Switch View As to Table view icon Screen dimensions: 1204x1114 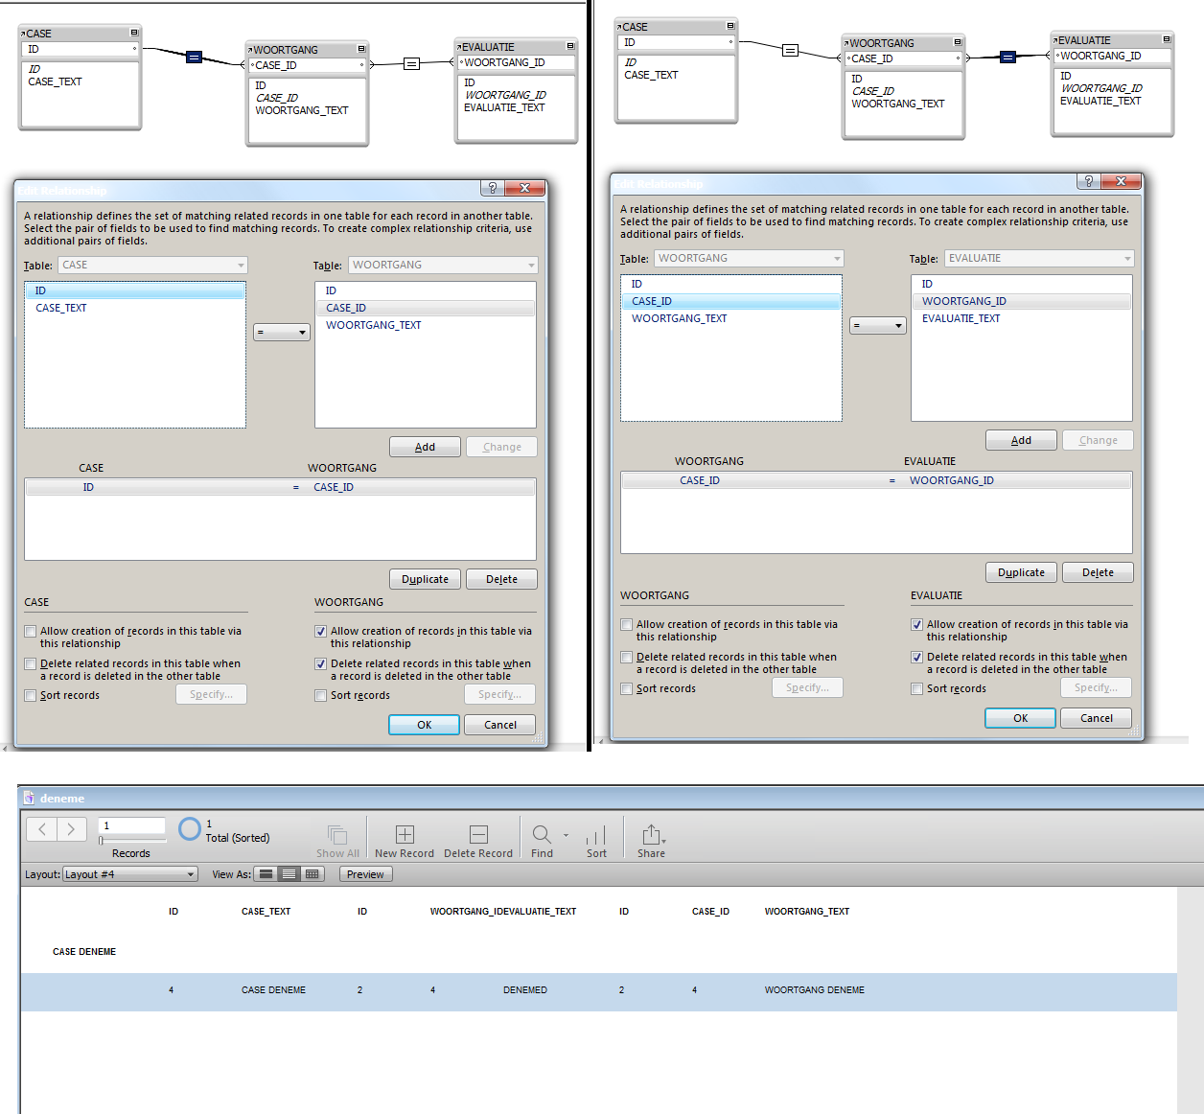pos(312,874)
